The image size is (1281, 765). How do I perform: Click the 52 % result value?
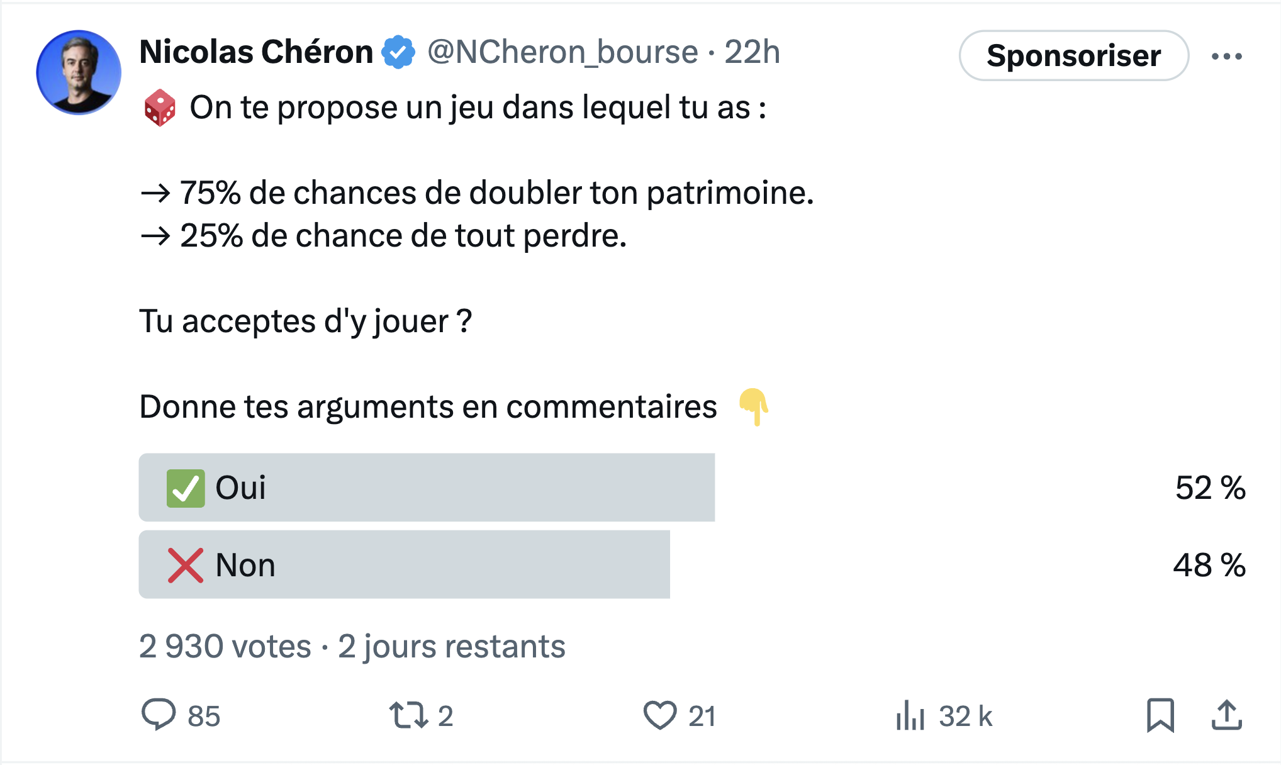[1210, 488]
